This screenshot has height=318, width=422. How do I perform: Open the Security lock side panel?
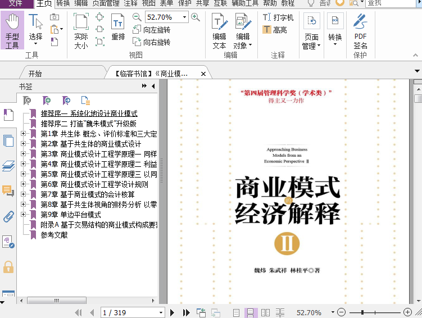click(x=8, y=267)
